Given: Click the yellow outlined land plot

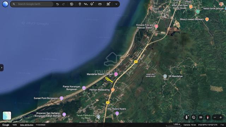Looking at the screenshot, I should pyautogui.click(x=109, y=80).
